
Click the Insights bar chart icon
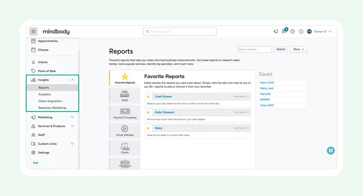click(34, 80)
